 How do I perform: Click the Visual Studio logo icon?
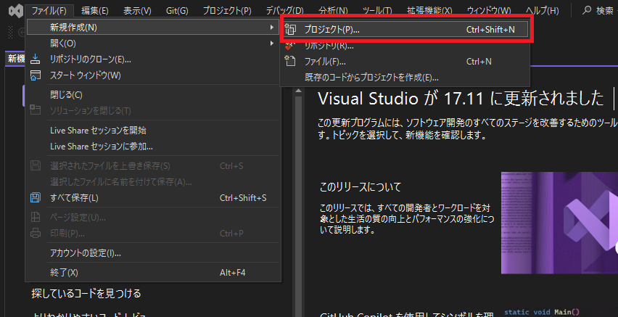click(x=13, y=11)
